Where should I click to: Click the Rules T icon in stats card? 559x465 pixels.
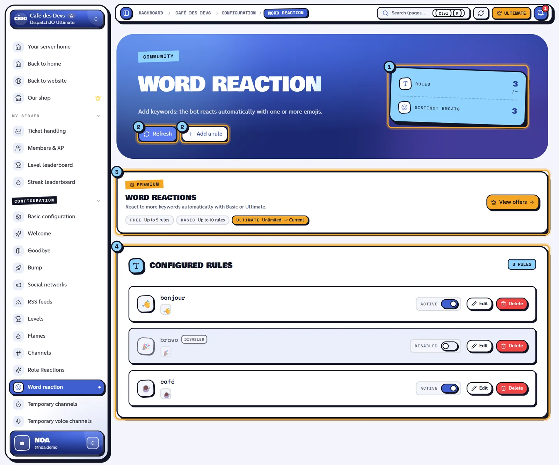(405, 84)
